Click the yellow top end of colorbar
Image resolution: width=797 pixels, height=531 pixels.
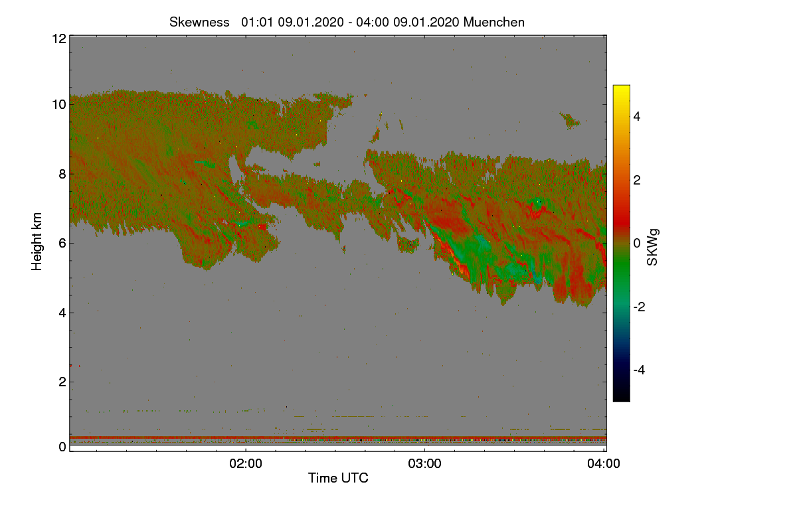[x=621, y=89]
